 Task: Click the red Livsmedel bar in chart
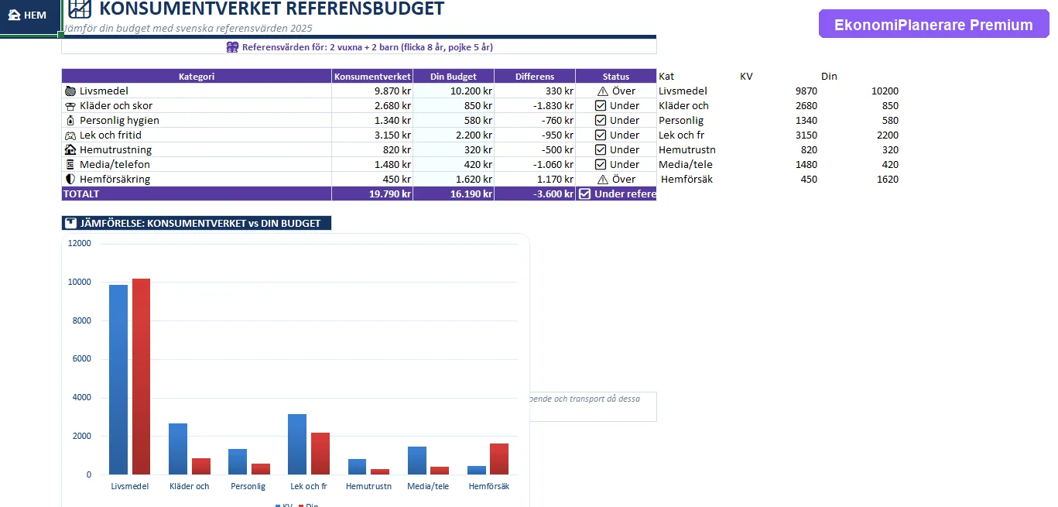[141, 376]
